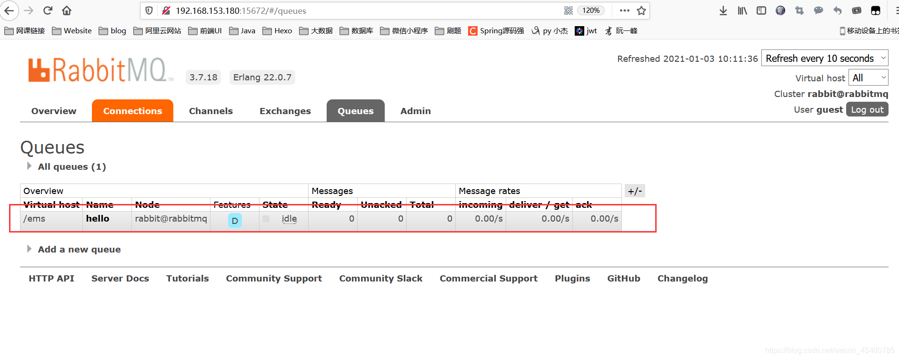Image resolution: width=899 pixels, height=359 pixels.
Task: Open the Website bookmark folder
Action: [x=72, y=31]
